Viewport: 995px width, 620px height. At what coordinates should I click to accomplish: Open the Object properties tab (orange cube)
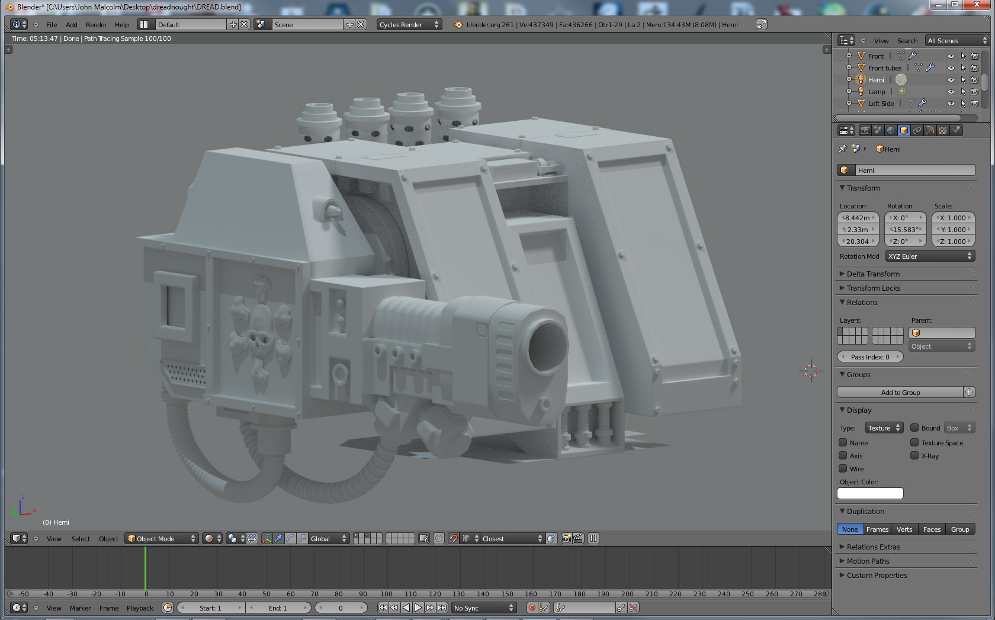point(904,130)
